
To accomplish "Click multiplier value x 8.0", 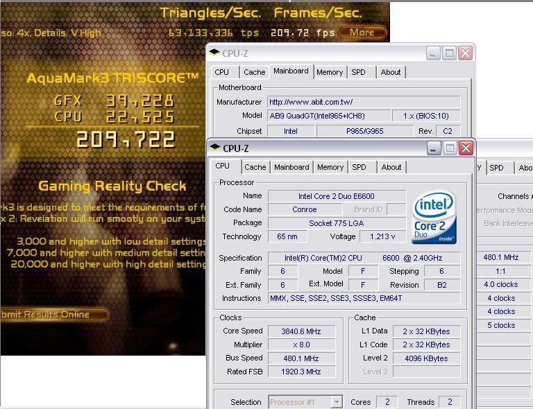I will [x=301, y=345].
